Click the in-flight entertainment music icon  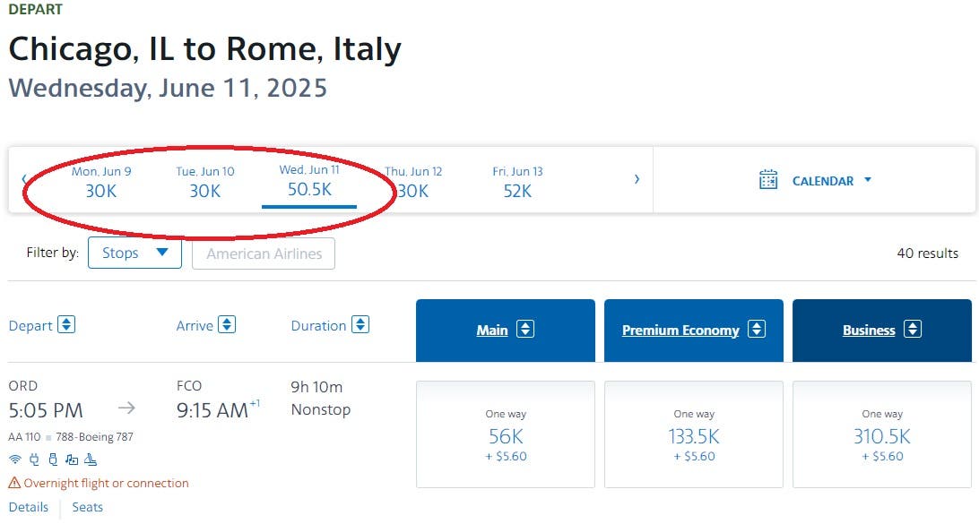click(72, 460)
